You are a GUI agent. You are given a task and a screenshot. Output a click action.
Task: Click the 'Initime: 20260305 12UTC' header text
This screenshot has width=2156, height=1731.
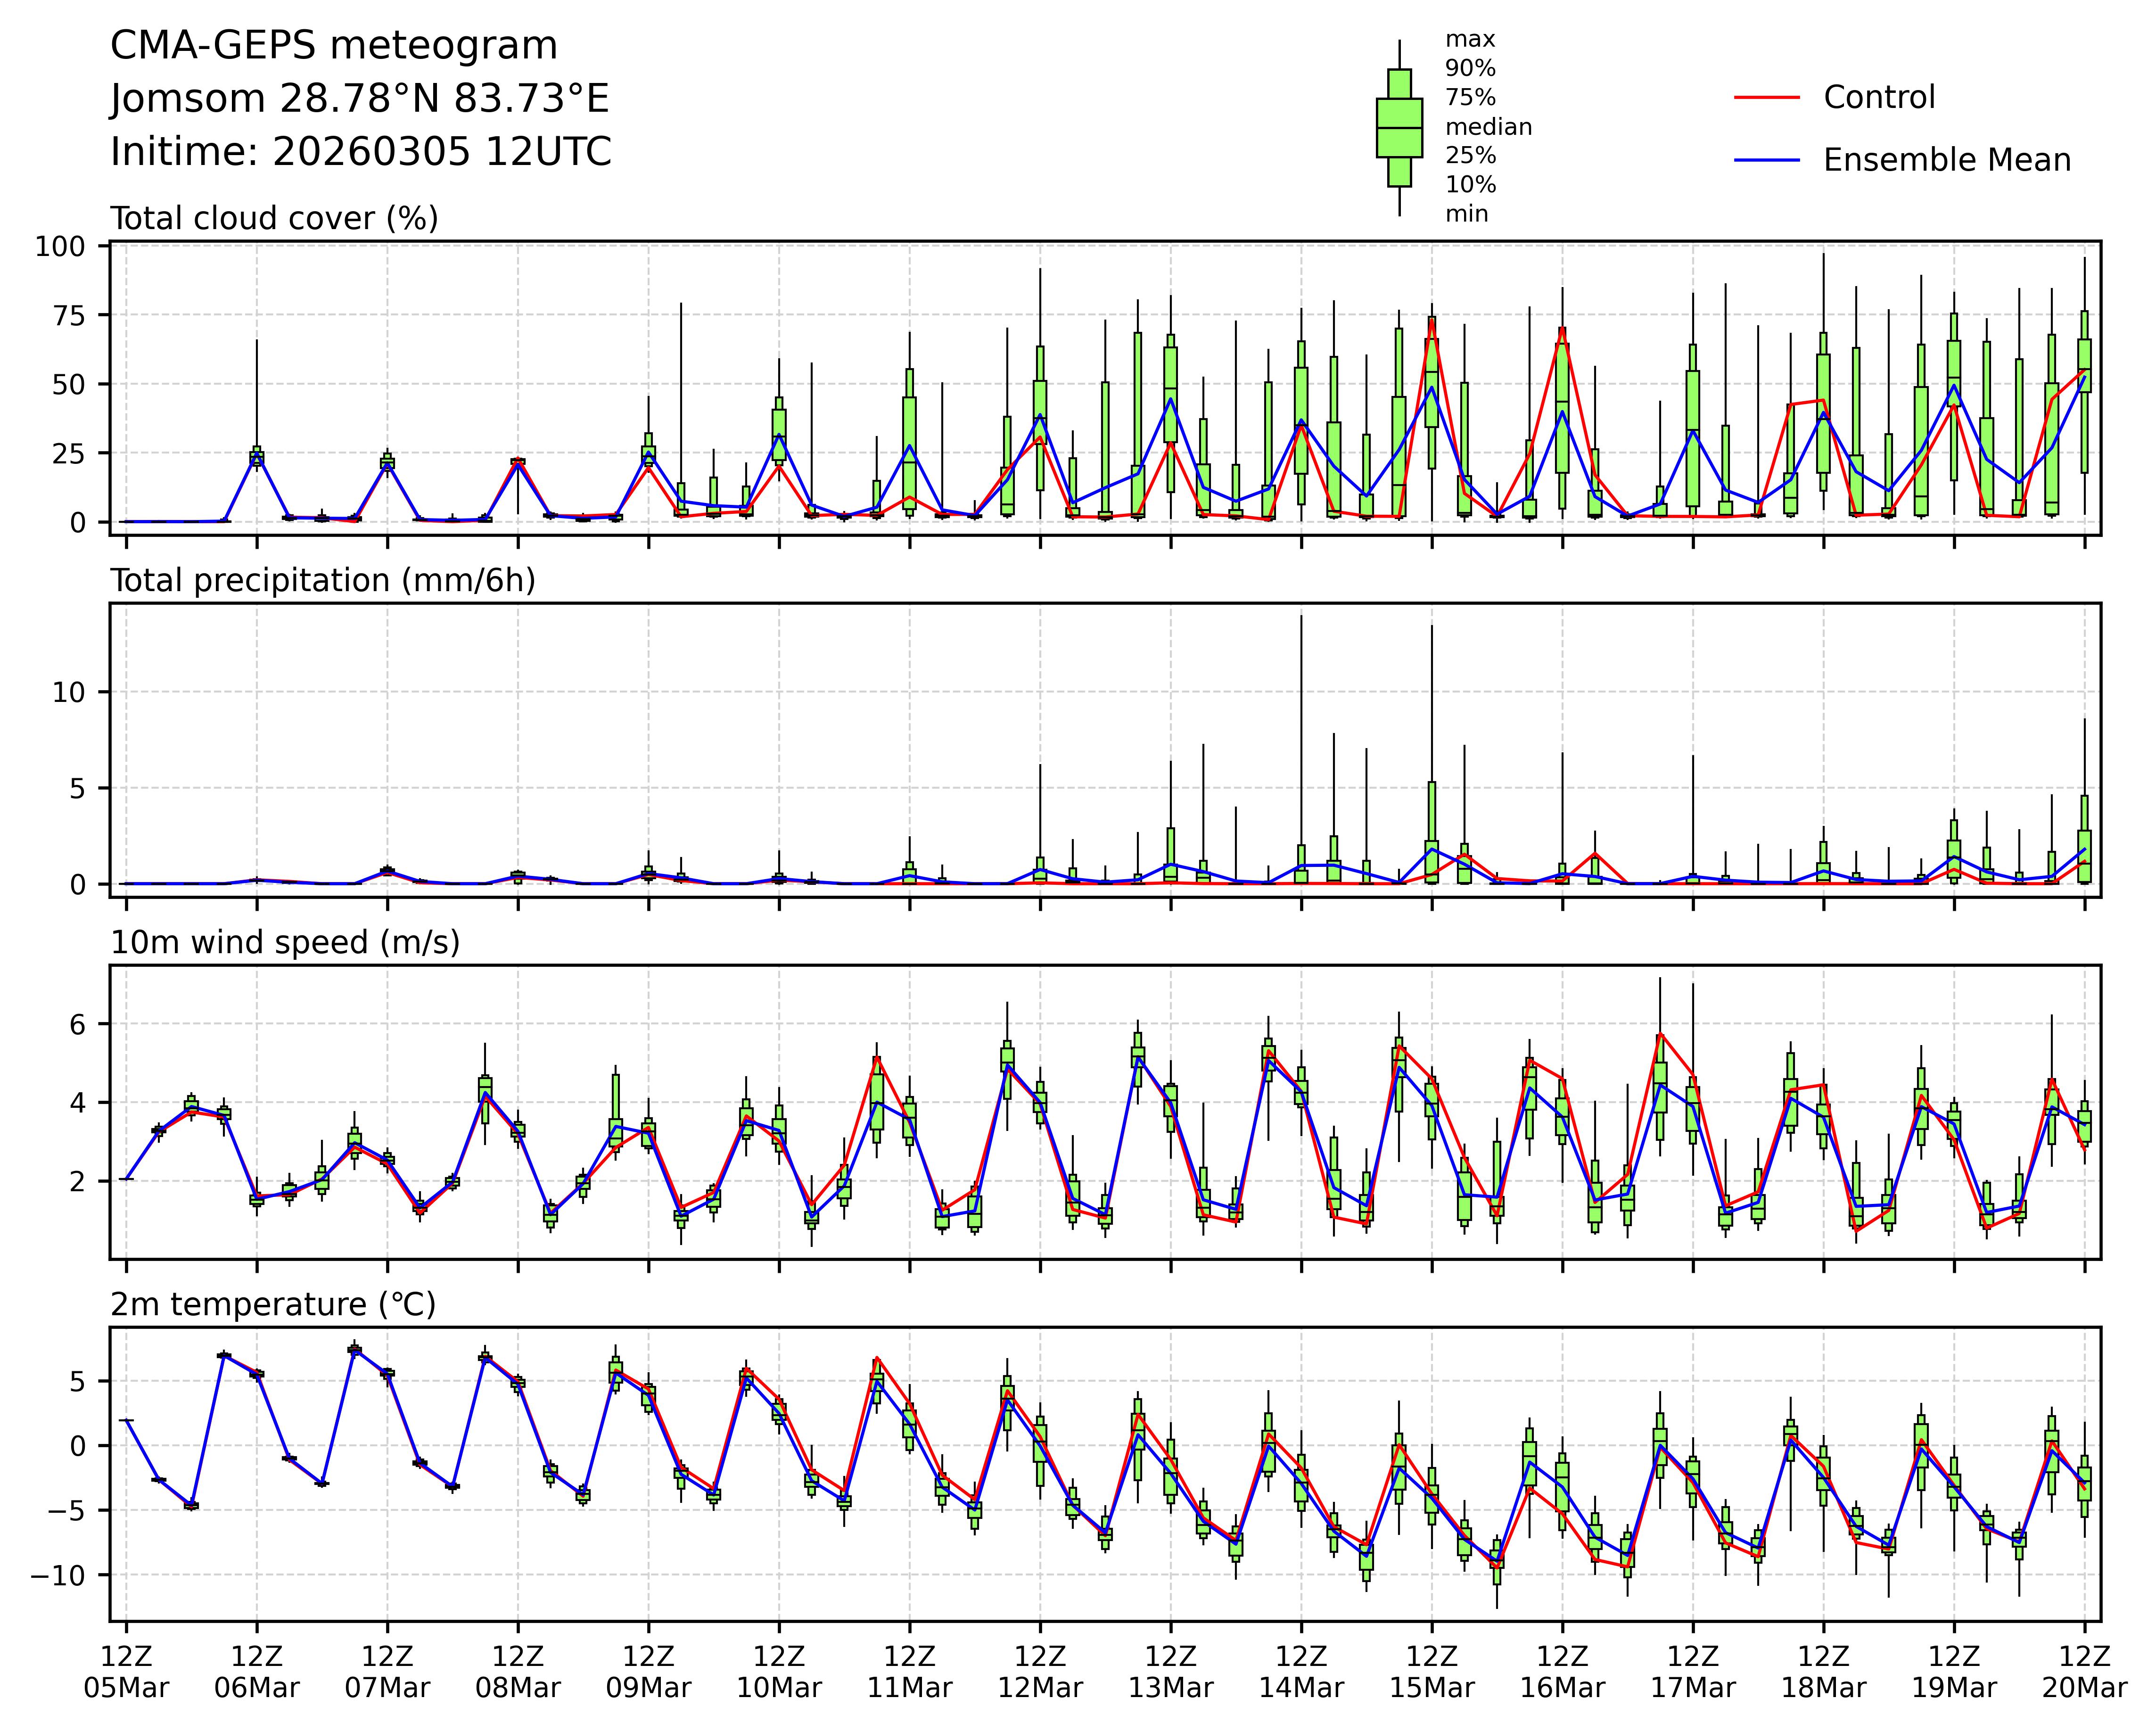[x=360, y=152]
